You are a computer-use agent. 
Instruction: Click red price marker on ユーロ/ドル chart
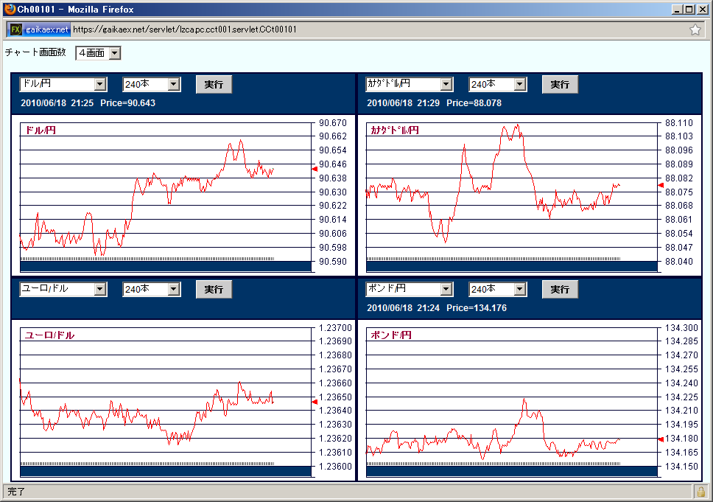(315, 401)
